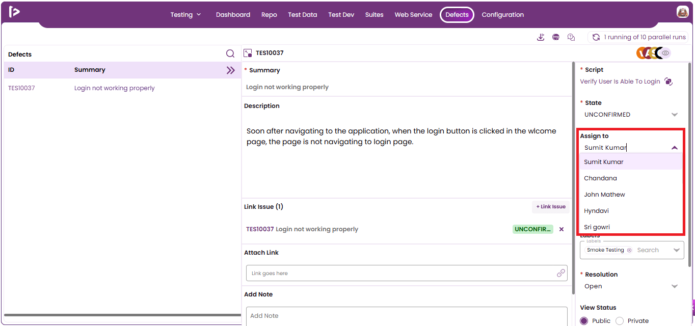Viewport: 695px width, 326px height.
Task: Switch to the Suites tab
Action: (x=374, y=15)
